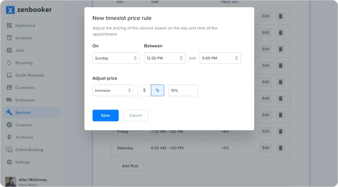The height and width of the screenshot is (187, 338).
Task: Click Allen McKinney's profile photo
Action: [x=11, y=182]
